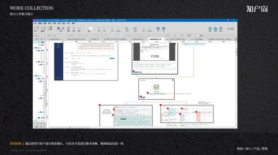Image resolution: width=278 pixels, height=155 pixels.
Task: Click the blue cloud Share icon
Action: 215,29
